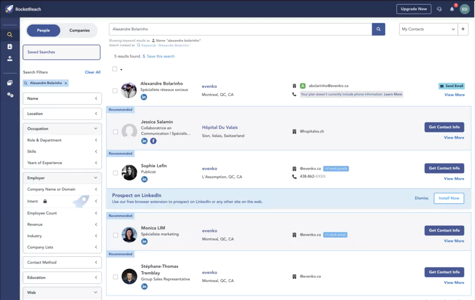Viewport: 475px width, 300px height.
Task: Get Contact Info for Jessica Salamin
Action: [444, 127]
